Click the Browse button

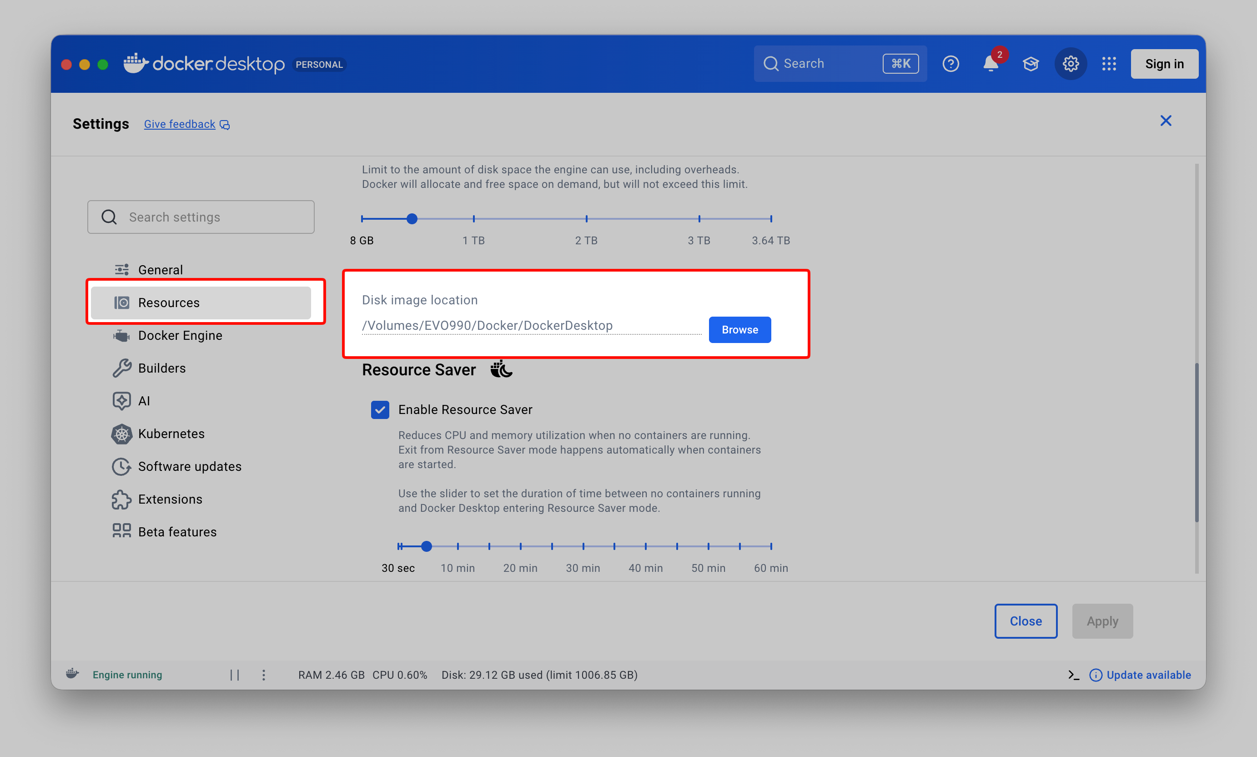739,329
